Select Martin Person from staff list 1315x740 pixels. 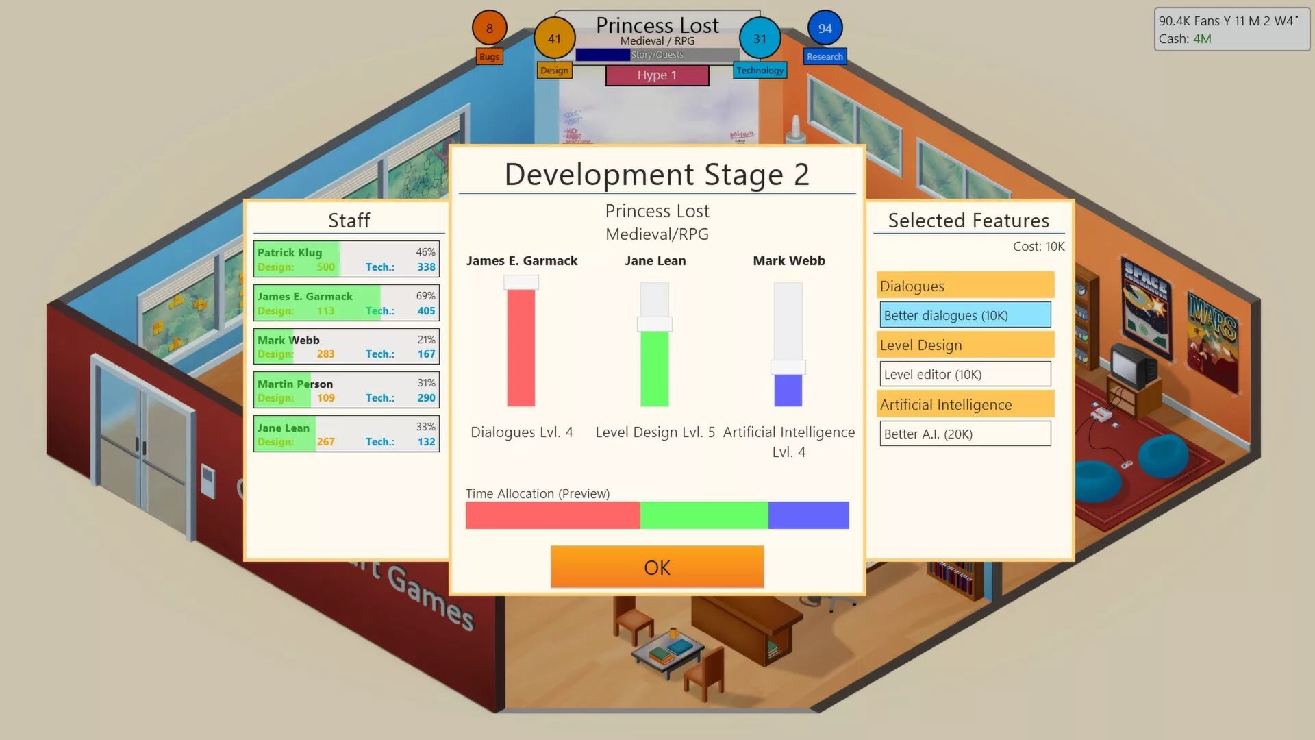pyautogui.click(x=347, y=391)
